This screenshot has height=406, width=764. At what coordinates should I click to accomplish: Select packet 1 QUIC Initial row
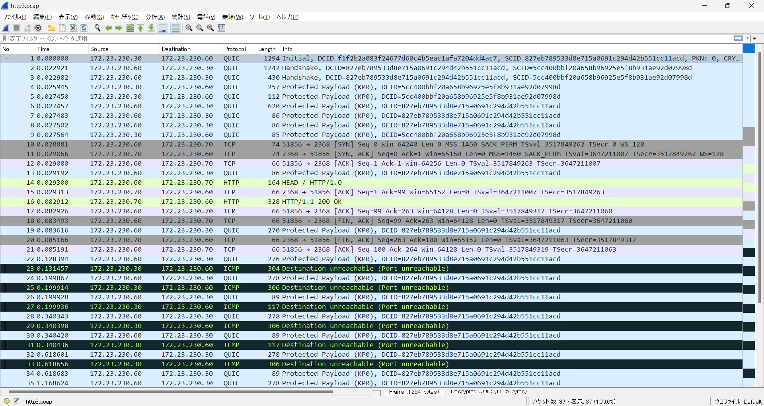(371, 59)
